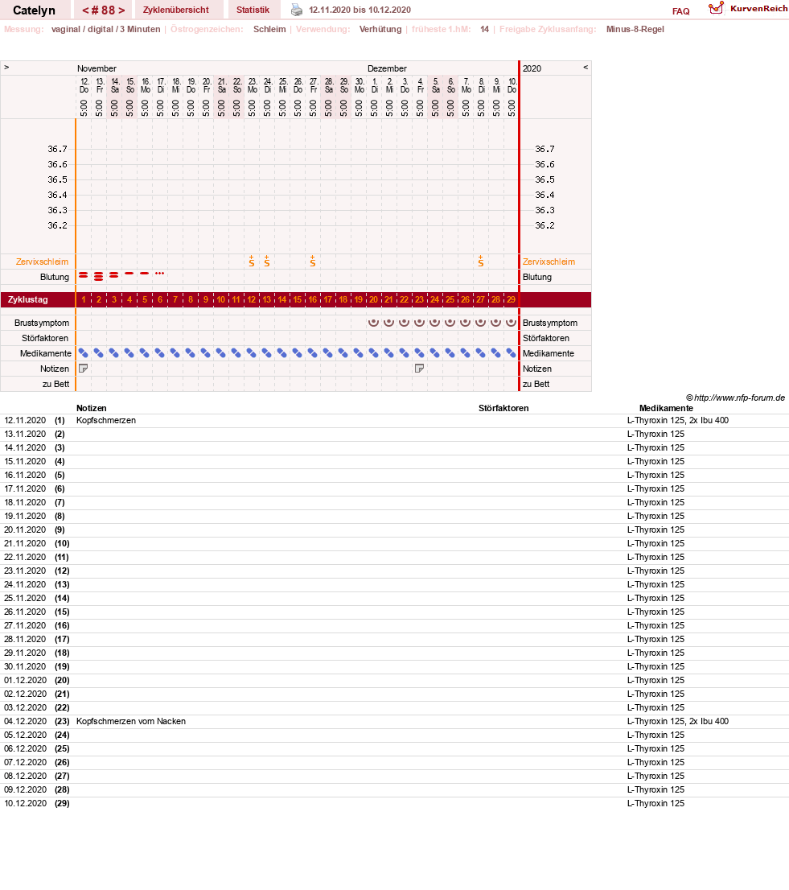This screenshot has width=789, height=890.
Task: Click the heavy bleeding marker on cycle day 2
Action: point(99,277)
